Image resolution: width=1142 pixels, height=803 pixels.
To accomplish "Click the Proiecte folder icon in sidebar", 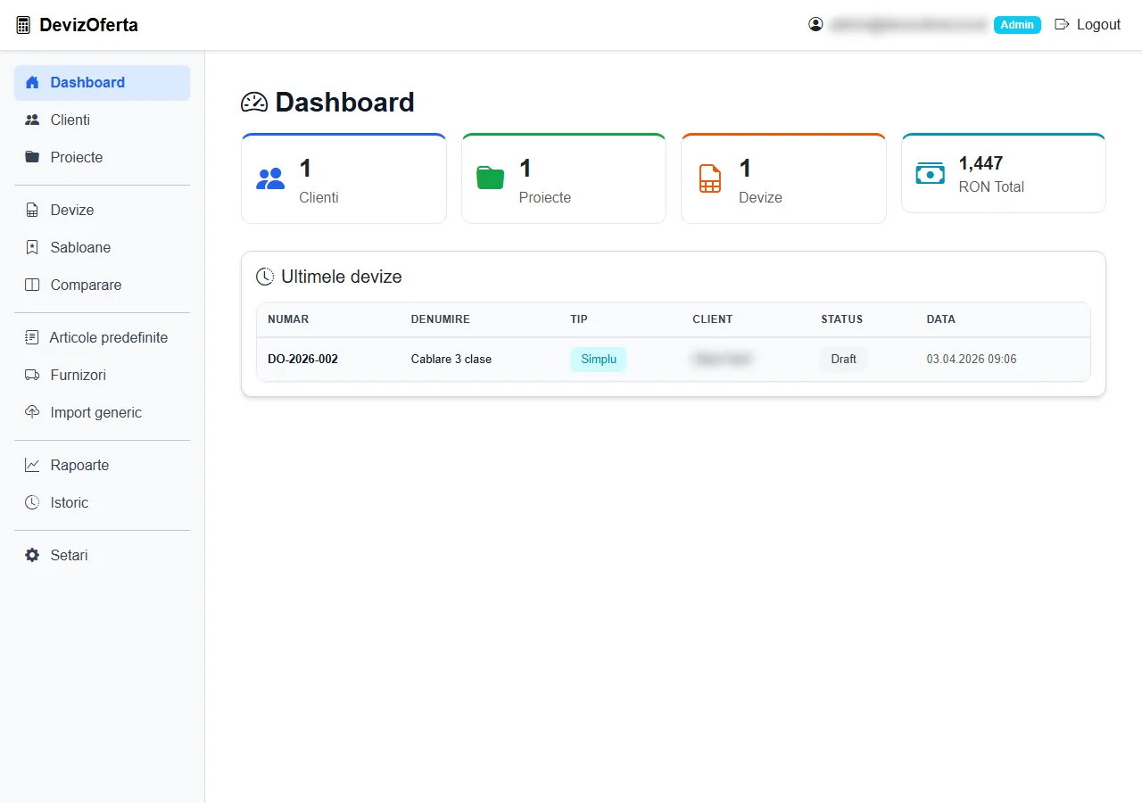I will 32,158.
